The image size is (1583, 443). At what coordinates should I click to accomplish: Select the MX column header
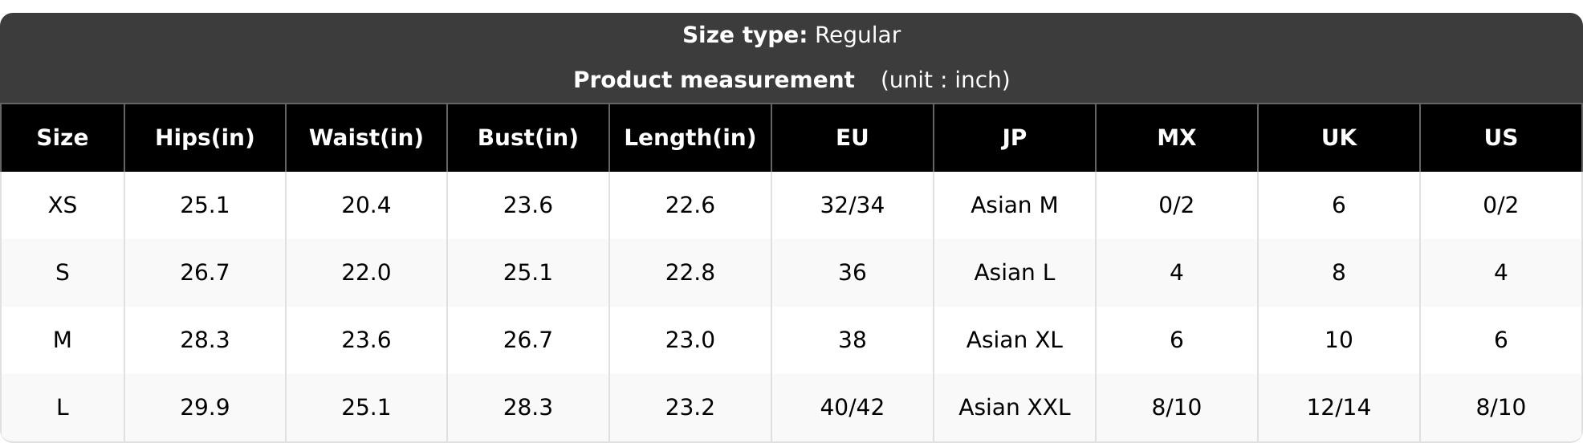(x=1177, y=138)
